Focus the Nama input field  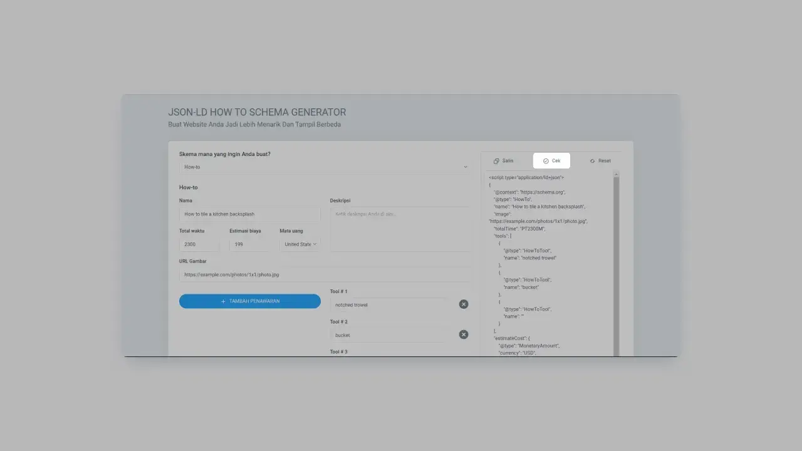click(249, 214)
